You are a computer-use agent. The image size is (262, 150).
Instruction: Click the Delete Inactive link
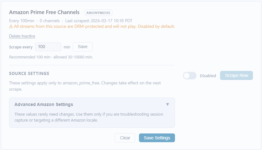pos(22,36)
